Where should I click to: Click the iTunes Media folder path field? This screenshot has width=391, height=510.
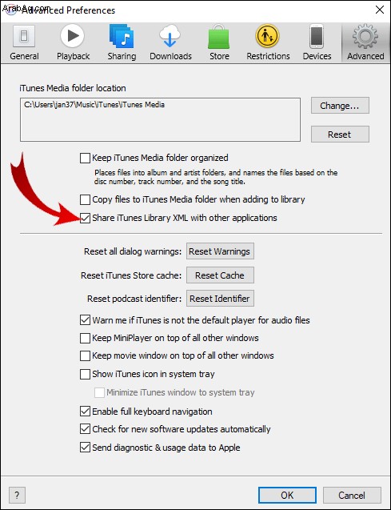pos(160,120)
